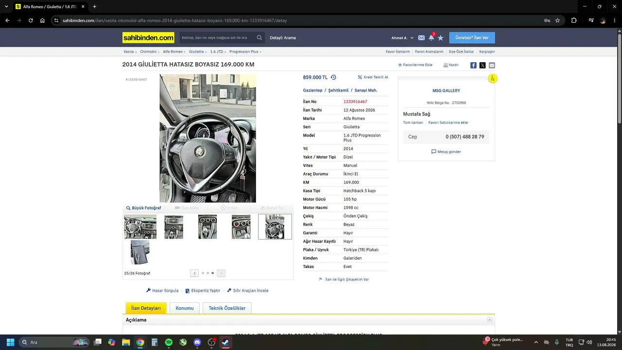Open Calculator from the taskbar
The height and width of the screenshot is (350, 622).
tap(155, 342)
